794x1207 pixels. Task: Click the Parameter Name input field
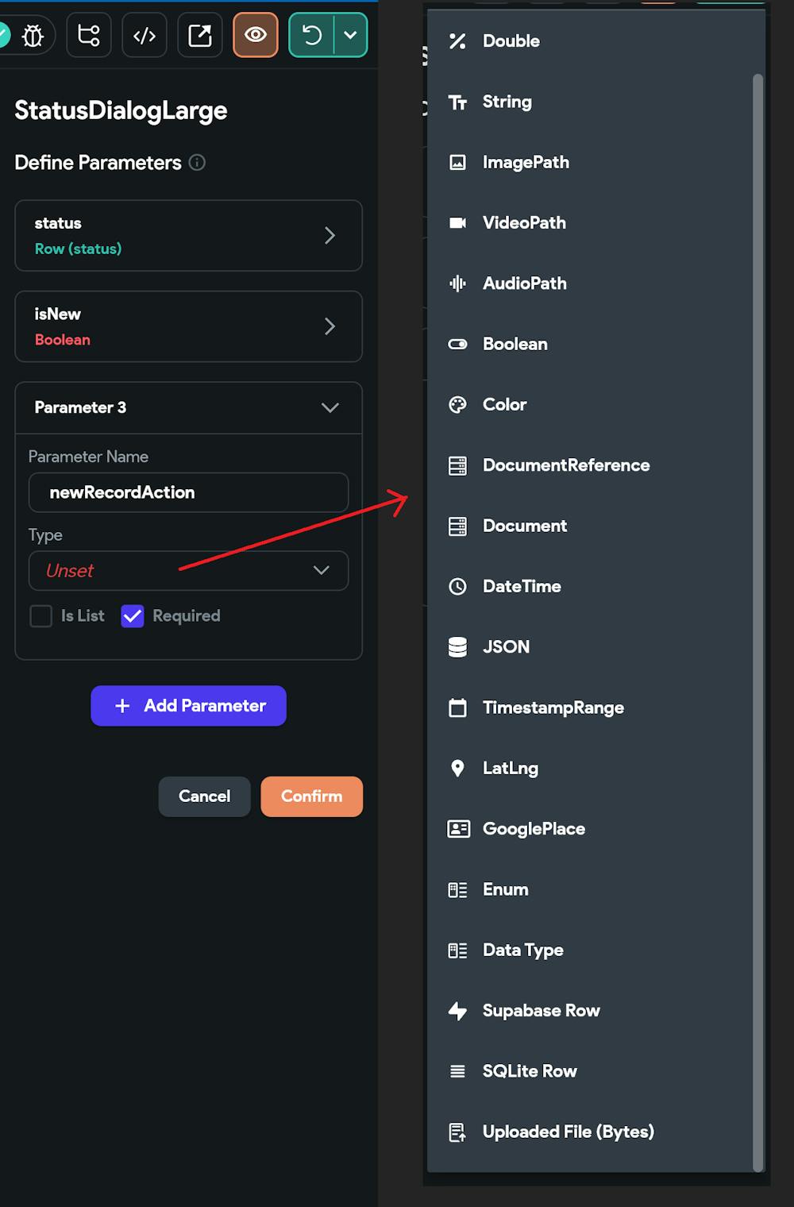coord(188,493)
